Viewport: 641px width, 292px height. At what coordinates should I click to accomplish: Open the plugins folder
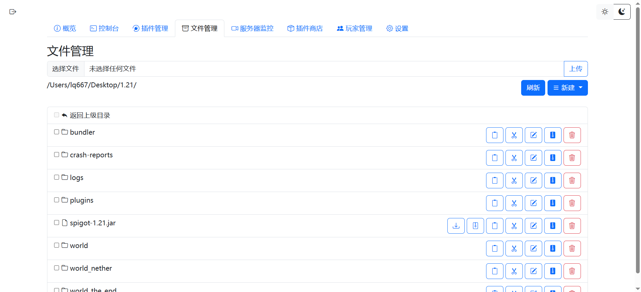(x=81, y=200)
